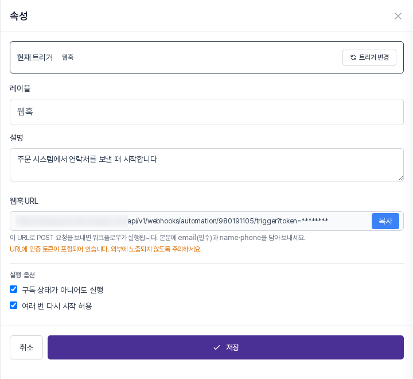Image resolution: width=413 pixels, height=379 pixels.
Task: Save settings with the 저장 button
Action: (225, 347)
